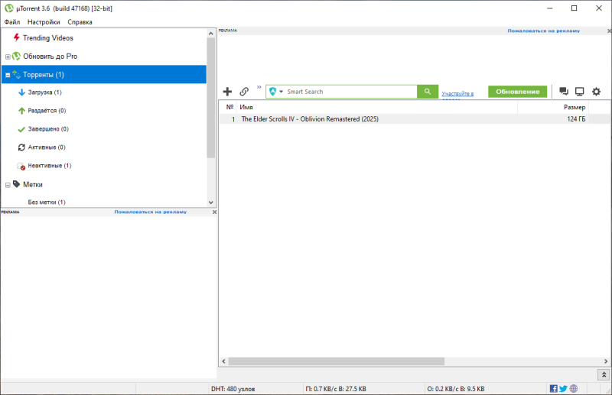Click sidebar scrollbar down arrow
The width and height of the screenshot is (612, 395).
coord(211,202)
